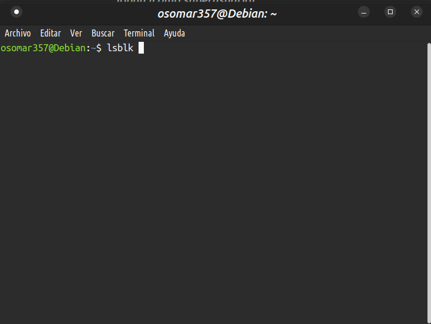Close the terminal window
Screen dimensions: 431x324
(417, 12)
